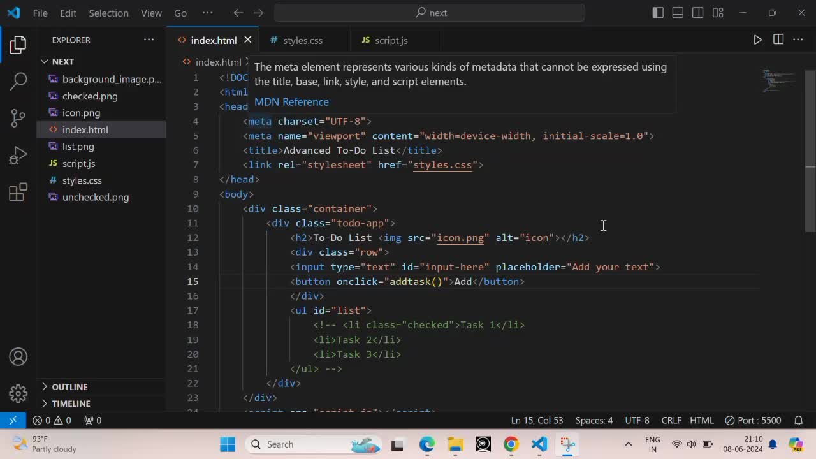Click the Manage gear icon
The width and height of the screenshot is (816, 459).
18,393
